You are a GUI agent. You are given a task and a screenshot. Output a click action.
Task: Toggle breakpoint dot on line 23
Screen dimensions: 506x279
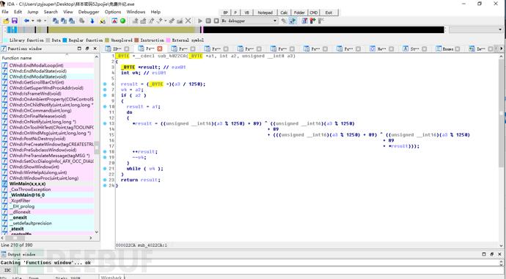pos(105,180)
